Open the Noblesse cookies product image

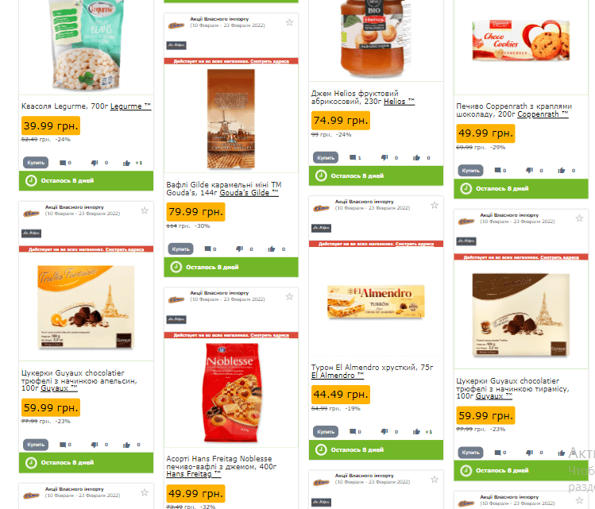pyautogui.click(x=231, y=392)
